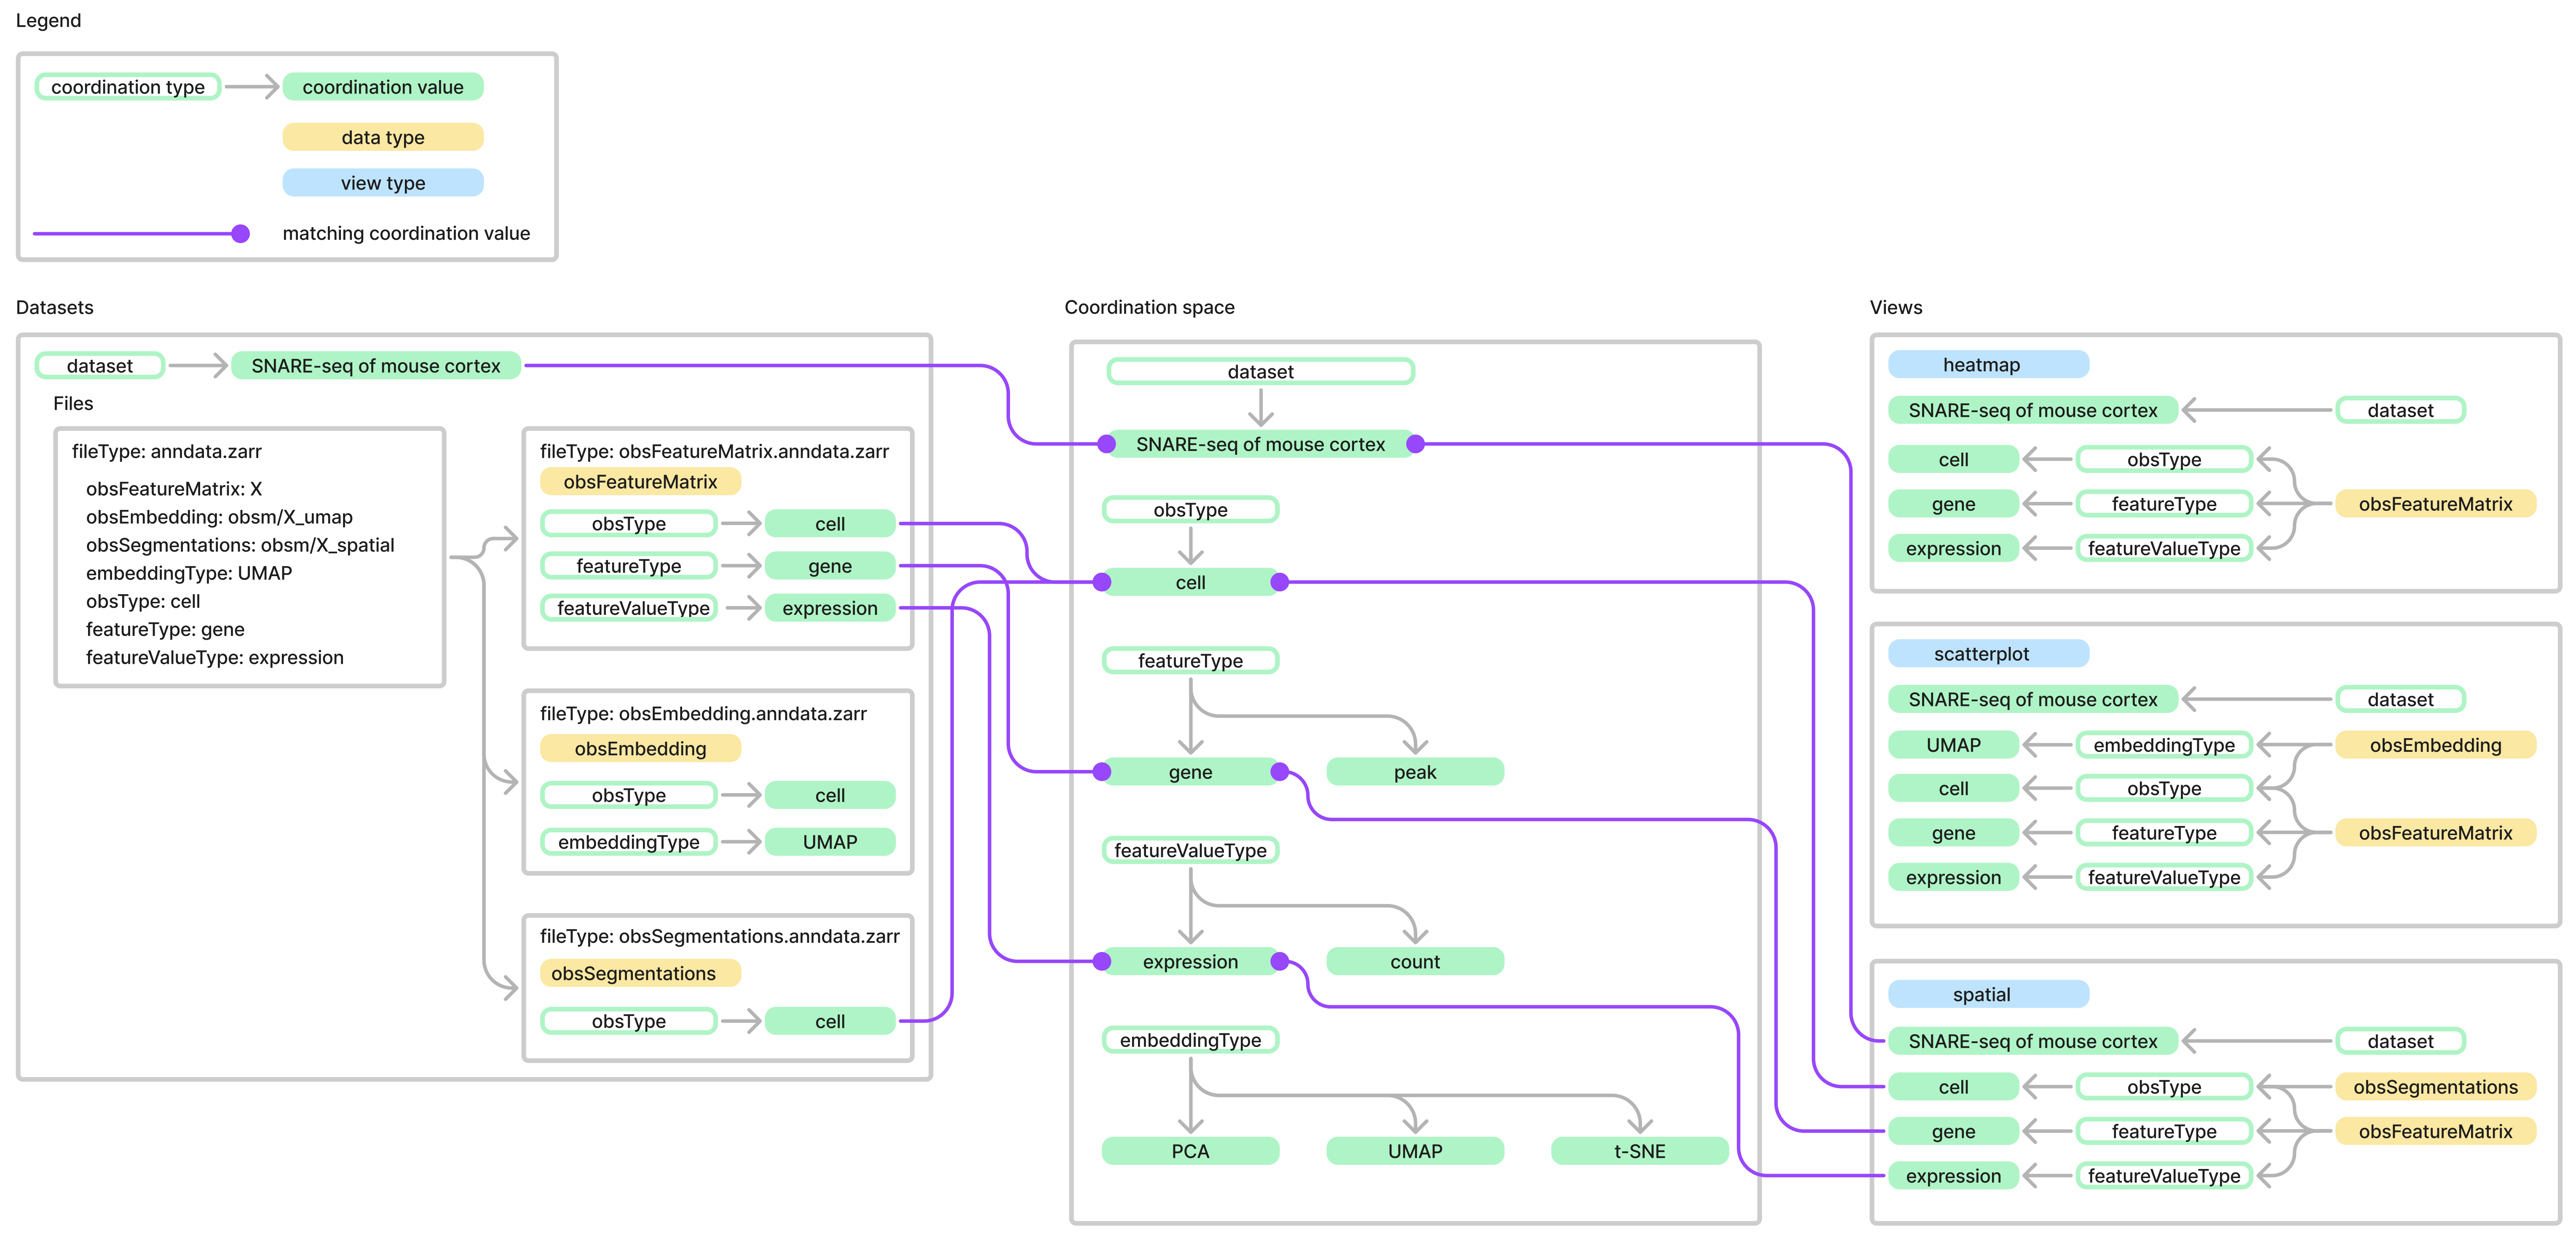Click the peak coordination value node
The width and height of the screenshot is (2576, 1239).
click(1414, 772)
